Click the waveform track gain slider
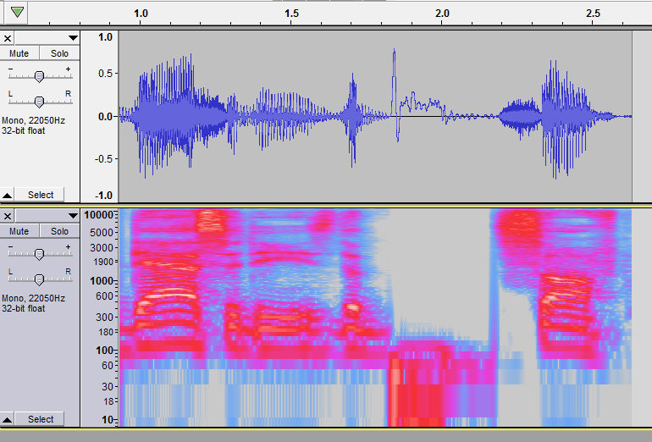652x442 pixels. 39,76
